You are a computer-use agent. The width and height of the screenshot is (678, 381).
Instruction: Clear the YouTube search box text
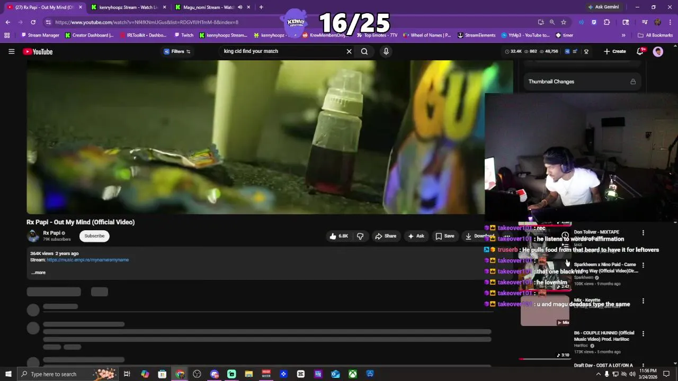(x=349, y=51)
